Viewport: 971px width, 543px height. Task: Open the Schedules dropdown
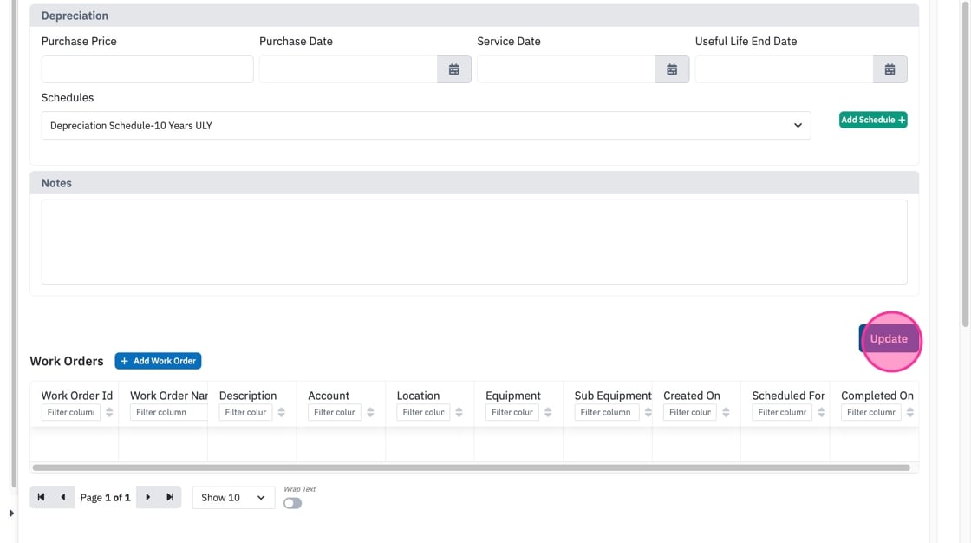tap(426, 125)
